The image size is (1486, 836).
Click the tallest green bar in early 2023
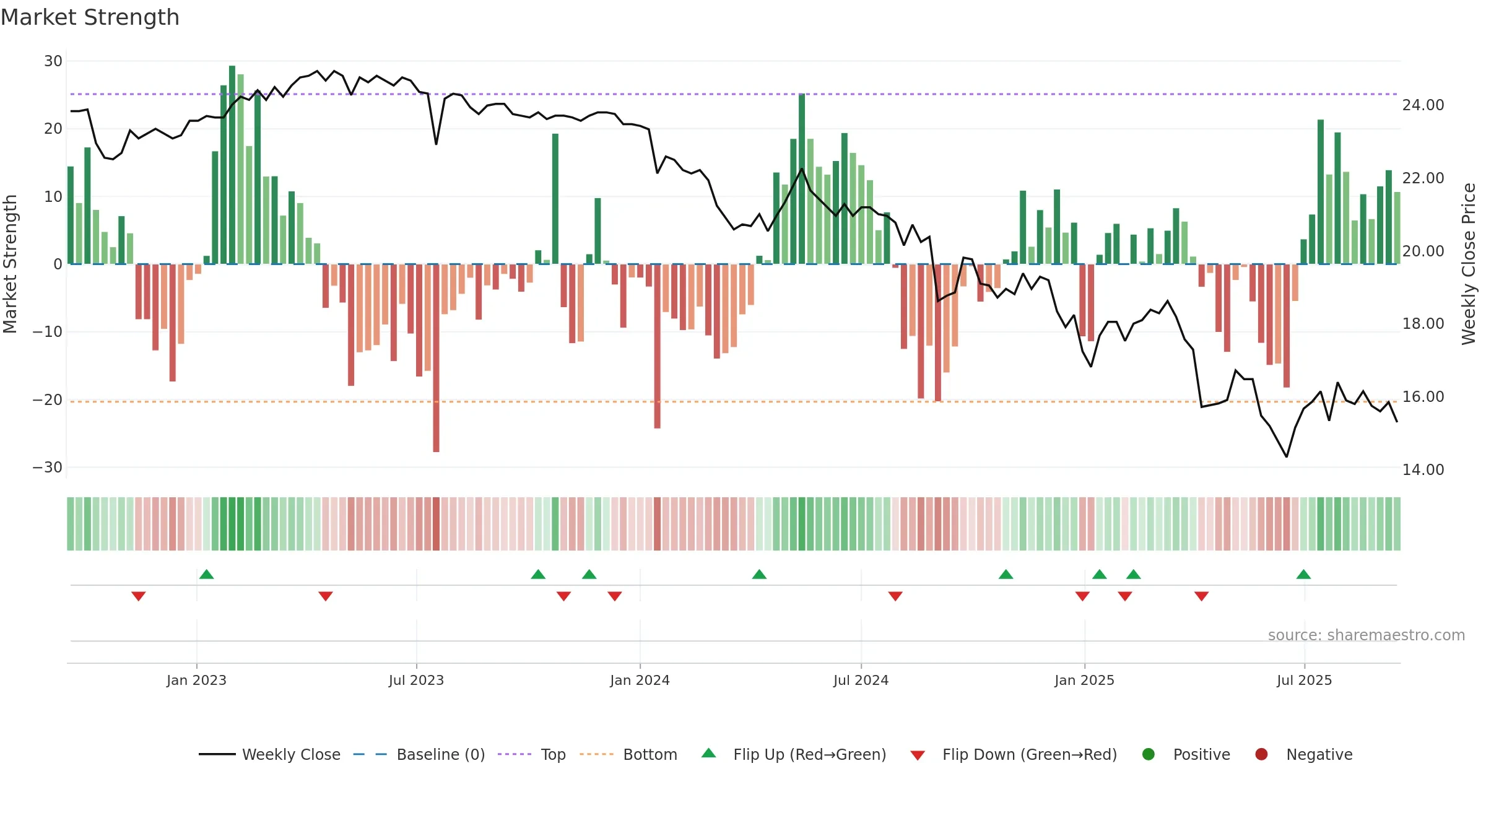click(x=232, y=165)
